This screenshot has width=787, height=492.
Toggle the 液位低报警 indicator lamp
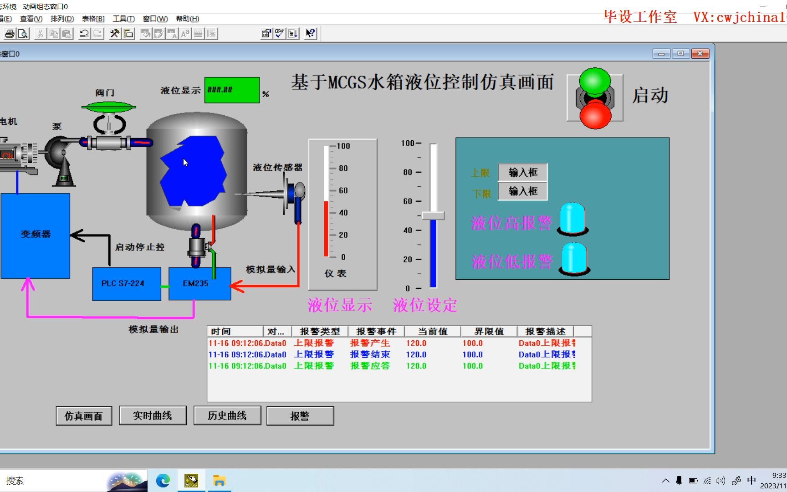pos(574,259)
